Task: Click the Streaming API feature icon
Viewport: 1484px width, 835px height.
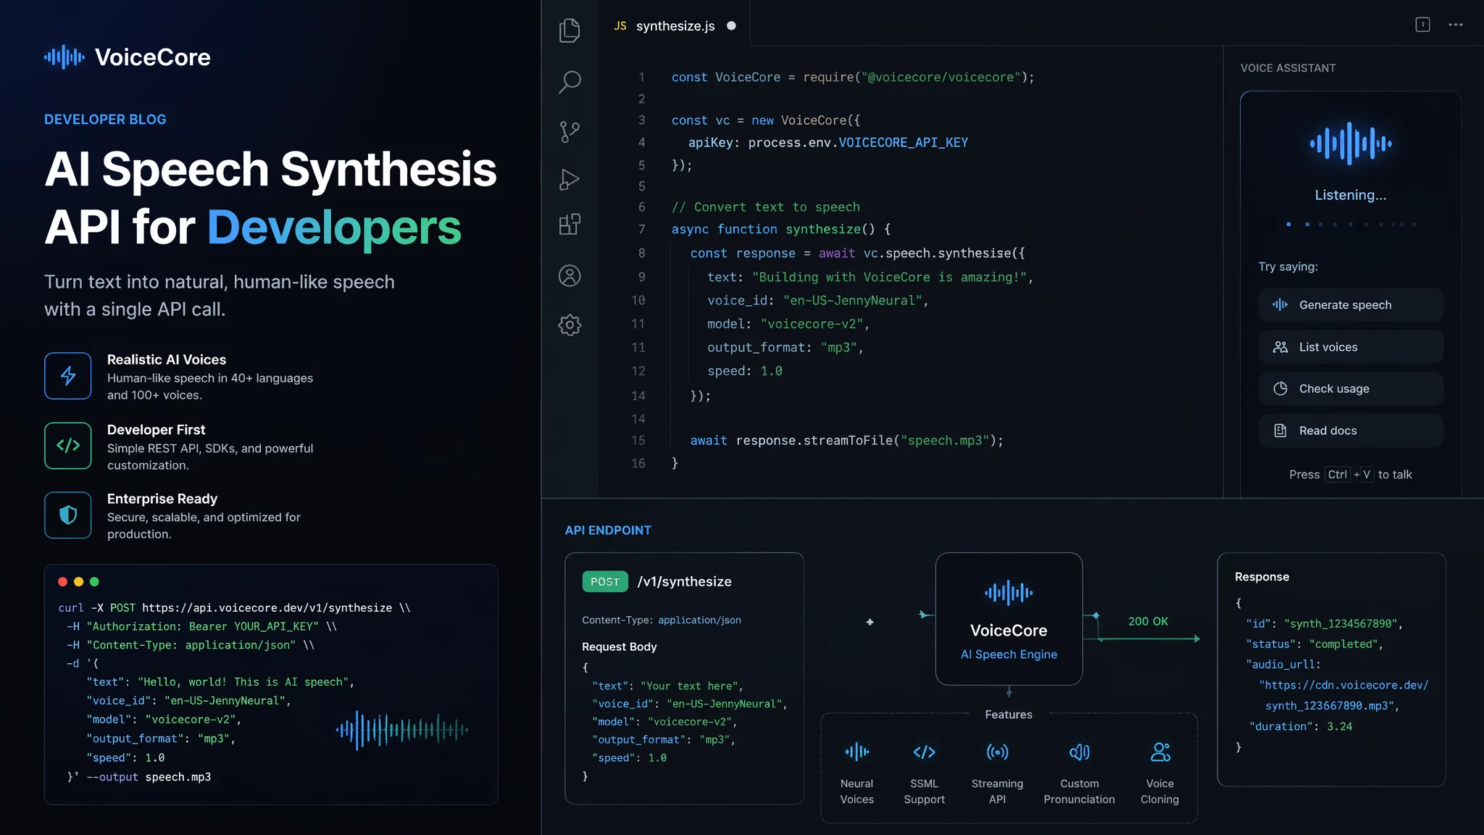Action: [x=997, y=752]
